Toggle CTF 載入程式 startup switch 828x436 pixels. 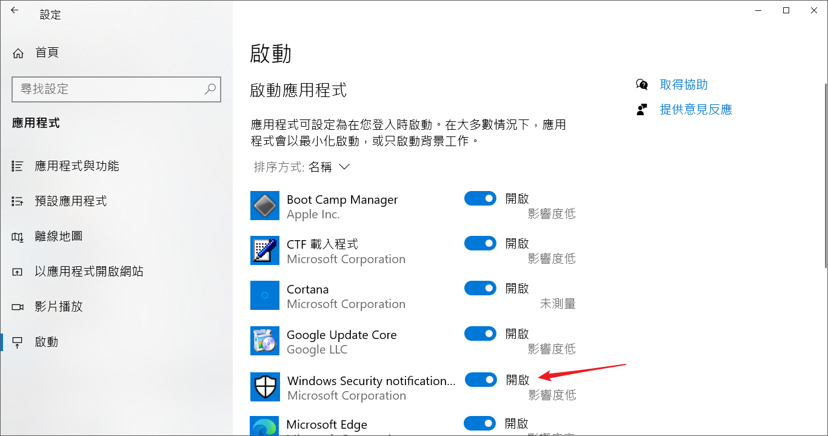[x=481, y=243]
